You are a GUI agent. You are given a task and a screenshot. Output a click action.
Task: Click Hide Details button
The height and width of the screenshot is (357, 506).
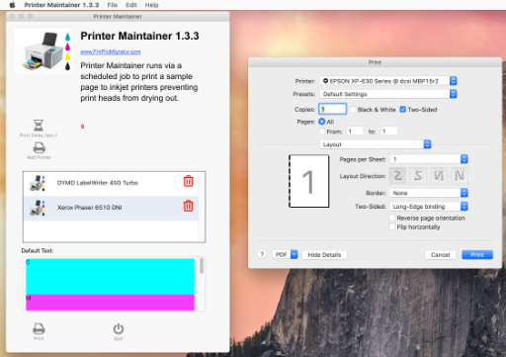click(x=324, y=255)
